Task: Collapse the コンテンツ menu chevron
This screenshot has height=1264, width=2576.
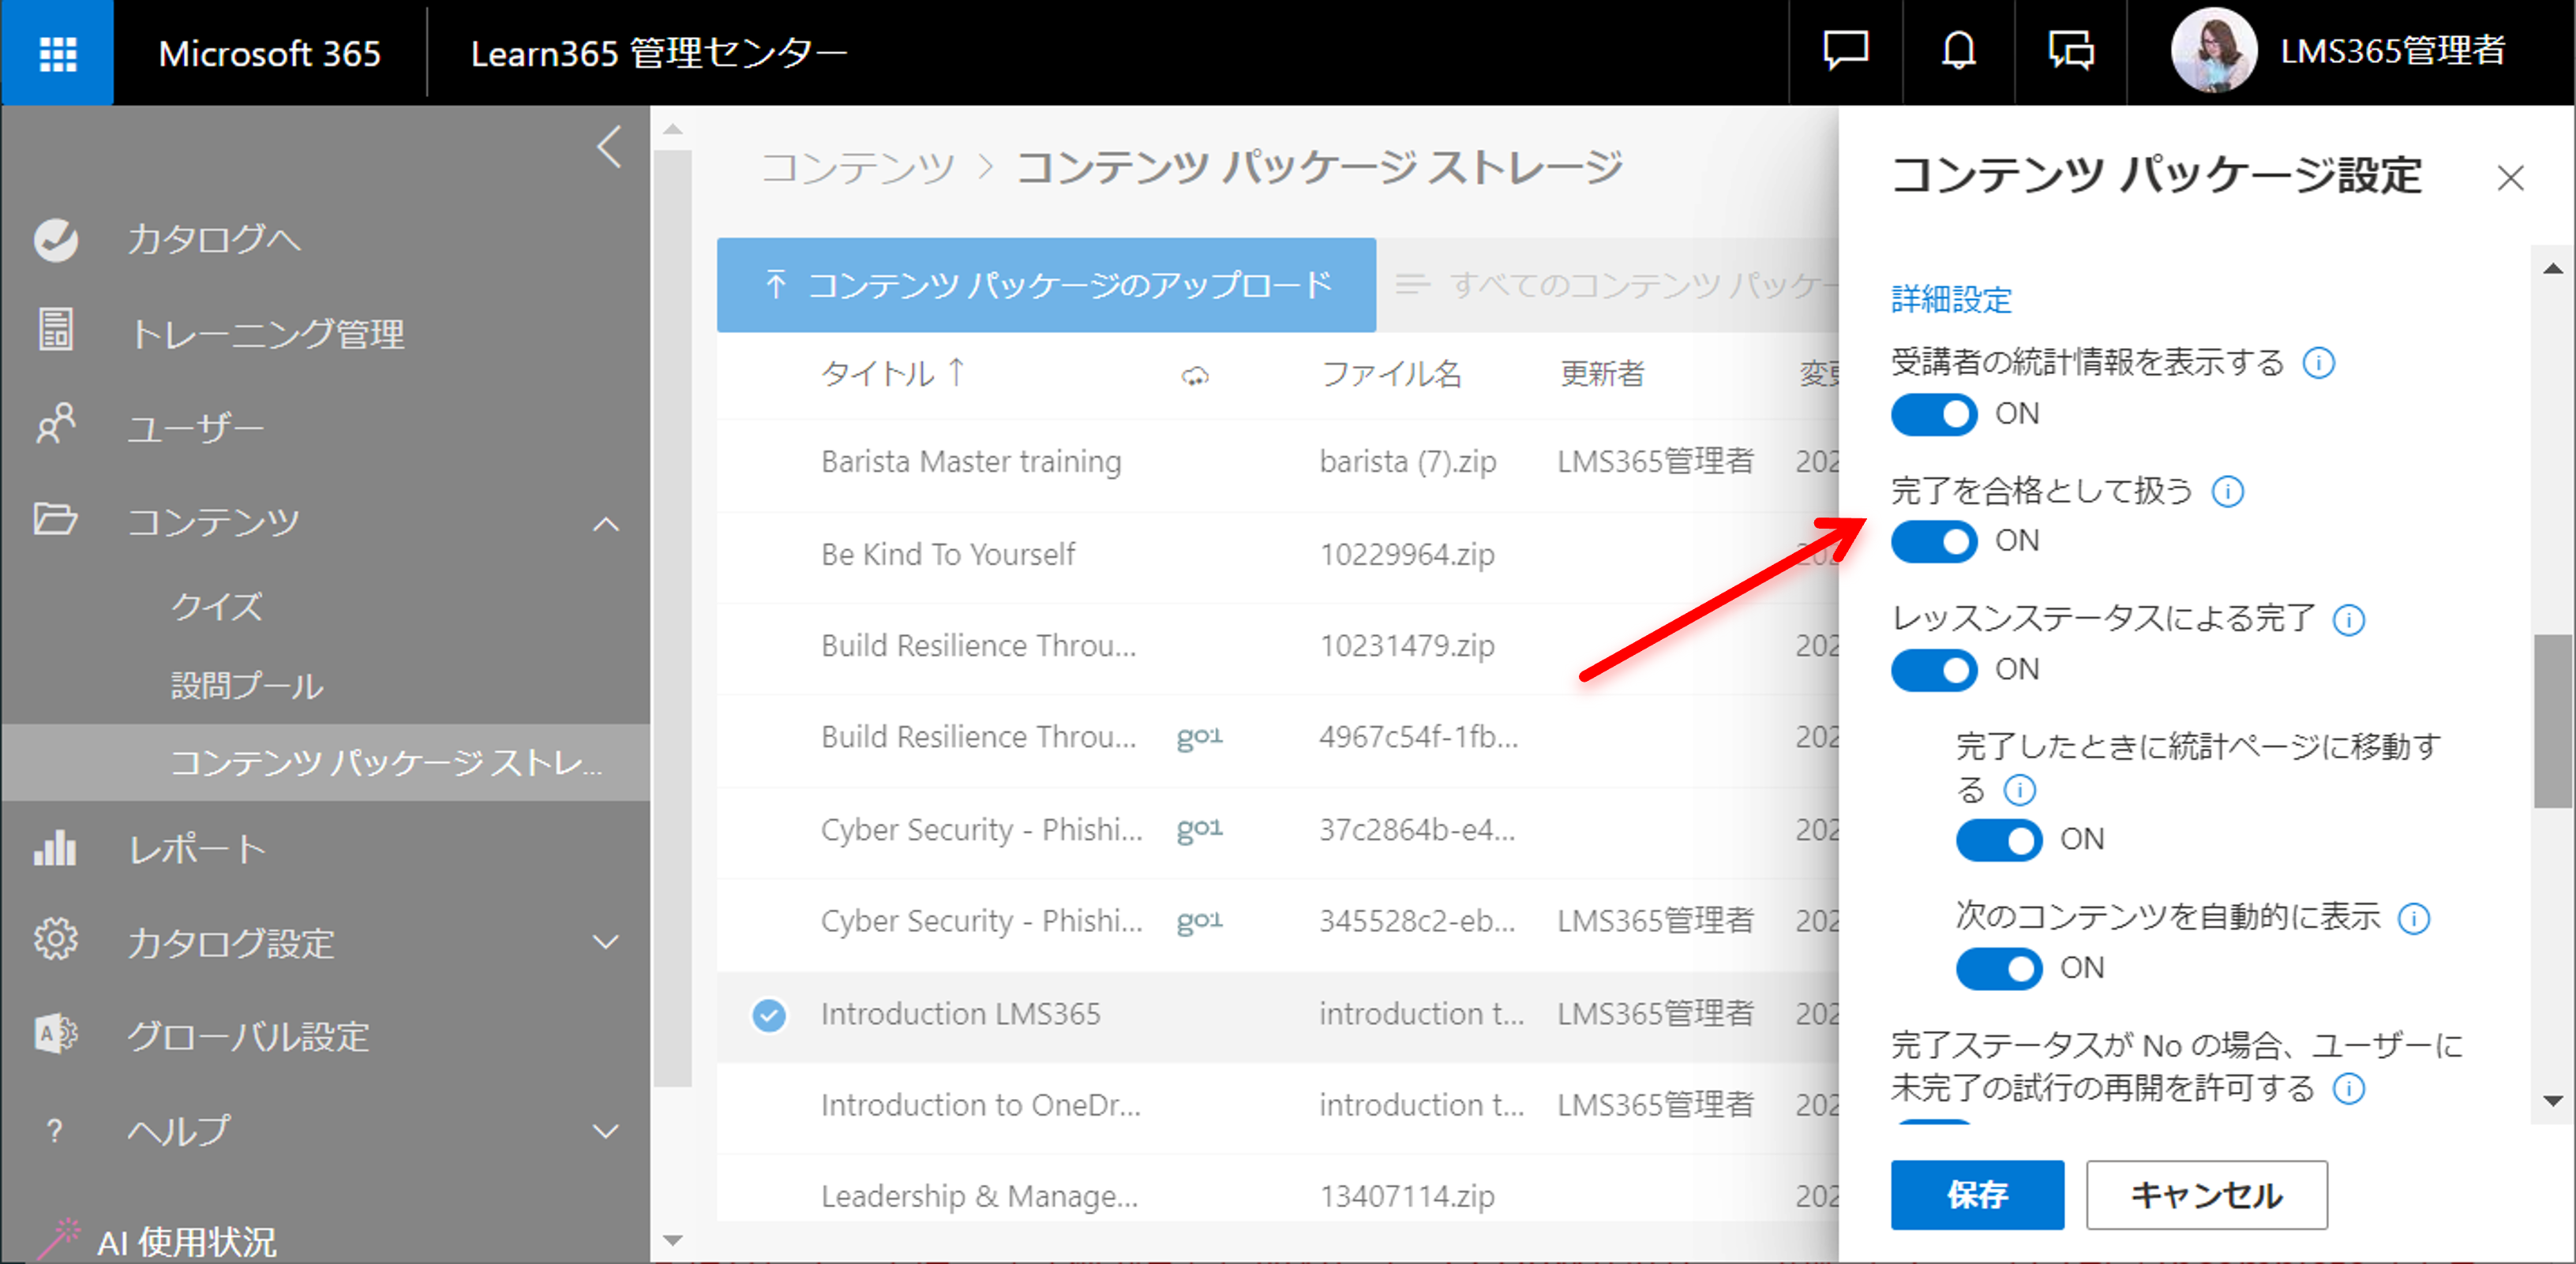Action: pos(606,524)
